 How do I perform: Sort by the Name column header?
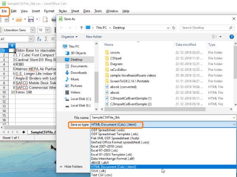pyautogui.click(x=109, y=44)
